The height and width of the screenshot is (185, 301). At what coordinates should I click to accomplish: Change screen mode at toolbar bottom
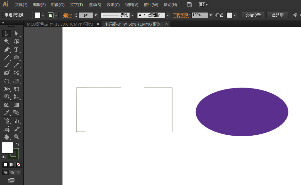coord(11,181)
